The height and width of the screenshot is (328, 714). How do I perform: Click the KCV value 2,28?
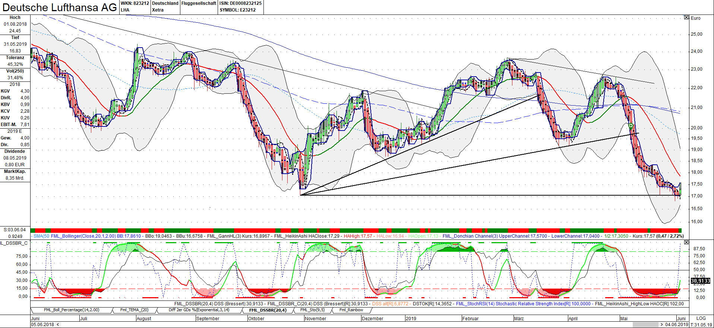(25, 111)
